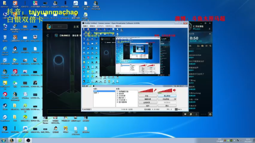Click new folder icon in League friends panel

[x=202, y=46]
